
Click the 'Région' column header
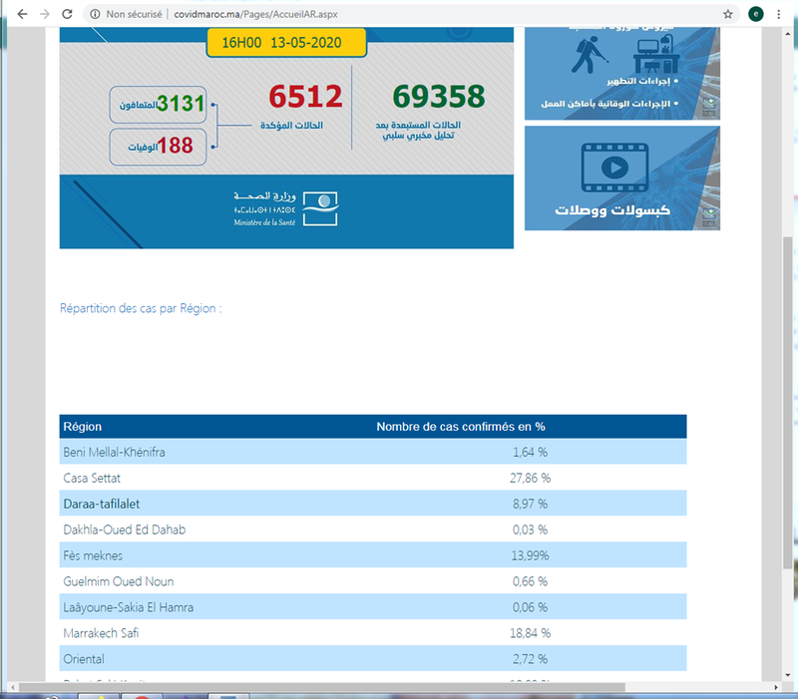83,427
